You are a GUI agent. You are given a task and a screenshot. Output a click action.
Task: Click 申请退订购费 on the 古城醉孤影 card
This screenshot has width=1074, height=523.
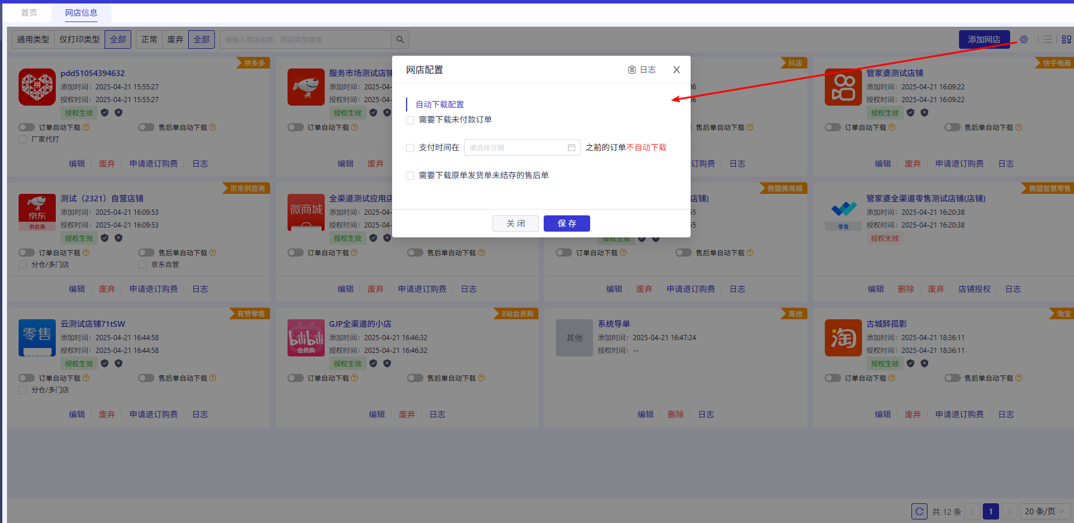click(x=960, y=414)
